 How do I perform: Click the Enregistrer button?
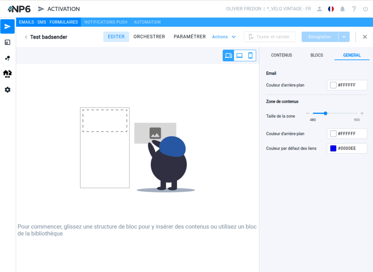tap(320, 37)
